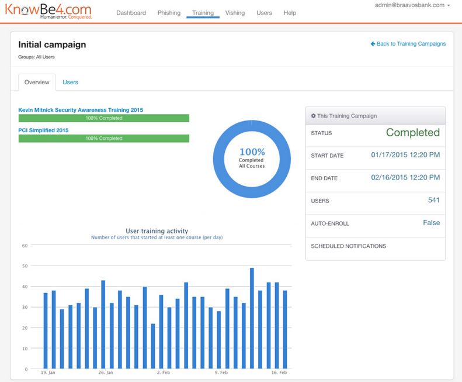Click the 16. Feb axis label
462x382 pixels.
coord(279,373)
